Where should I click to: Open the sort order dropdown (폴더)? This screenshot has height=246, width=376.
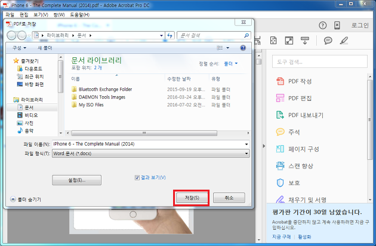coord(231,64)
